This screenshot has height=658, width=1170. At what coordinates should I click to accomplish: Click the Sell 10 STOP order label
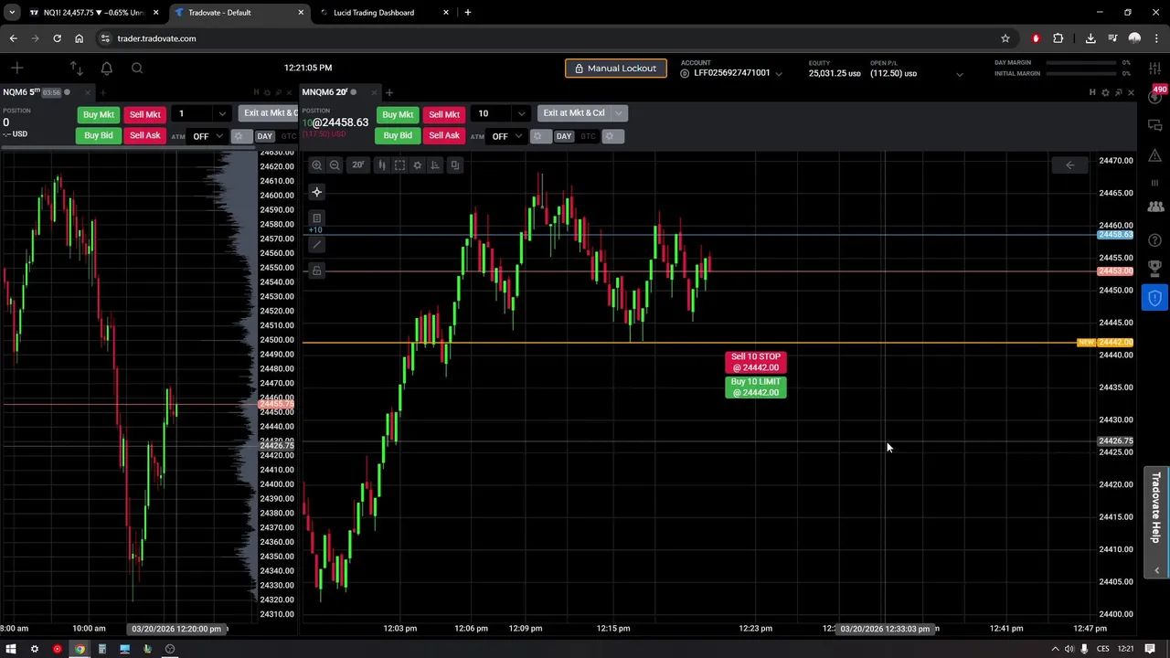[x=756, y=362]
